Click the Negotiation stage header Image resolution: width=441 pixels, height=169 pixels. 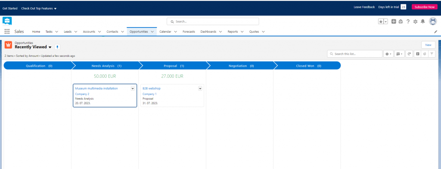pyautogui.click(x=241, y=66)
